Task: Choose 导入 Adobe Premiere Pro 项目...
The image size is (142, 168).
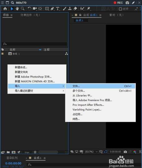Action: pyautogui.click(x=100, y=100)
